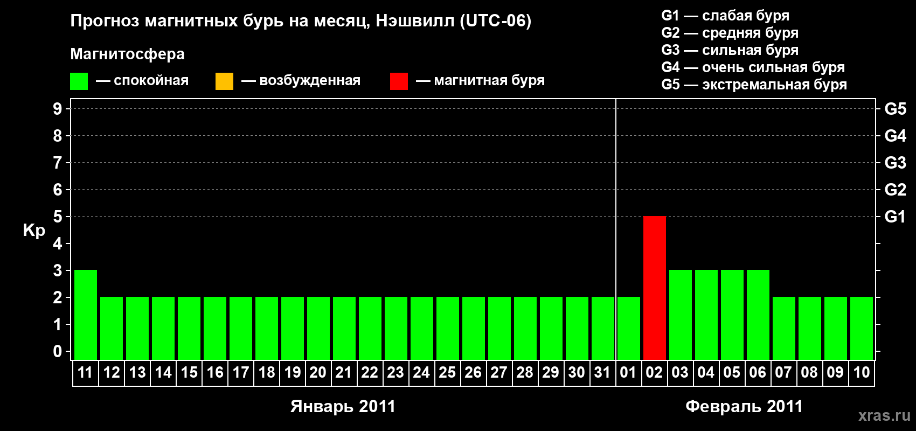Click the date label '20' on the axis
Viewport: 916px width, 431px height.
tap(318, 372)
